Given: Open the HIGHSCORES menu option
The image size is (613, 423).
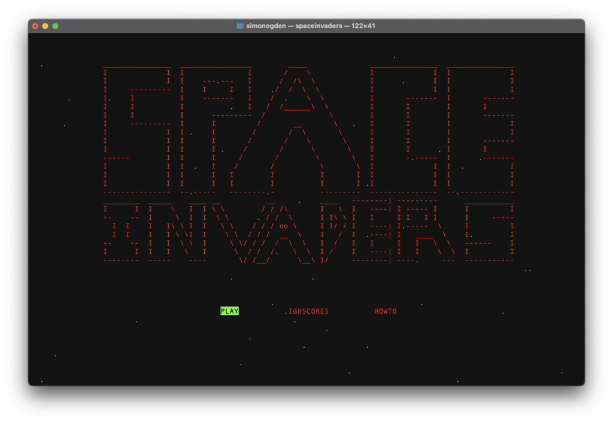Looking at the screenshot, I should [309, 311].
